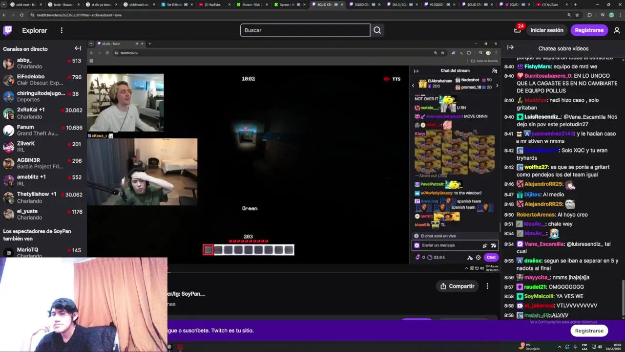
Task: Click Iniciar sesión
Action: (547, 30)
